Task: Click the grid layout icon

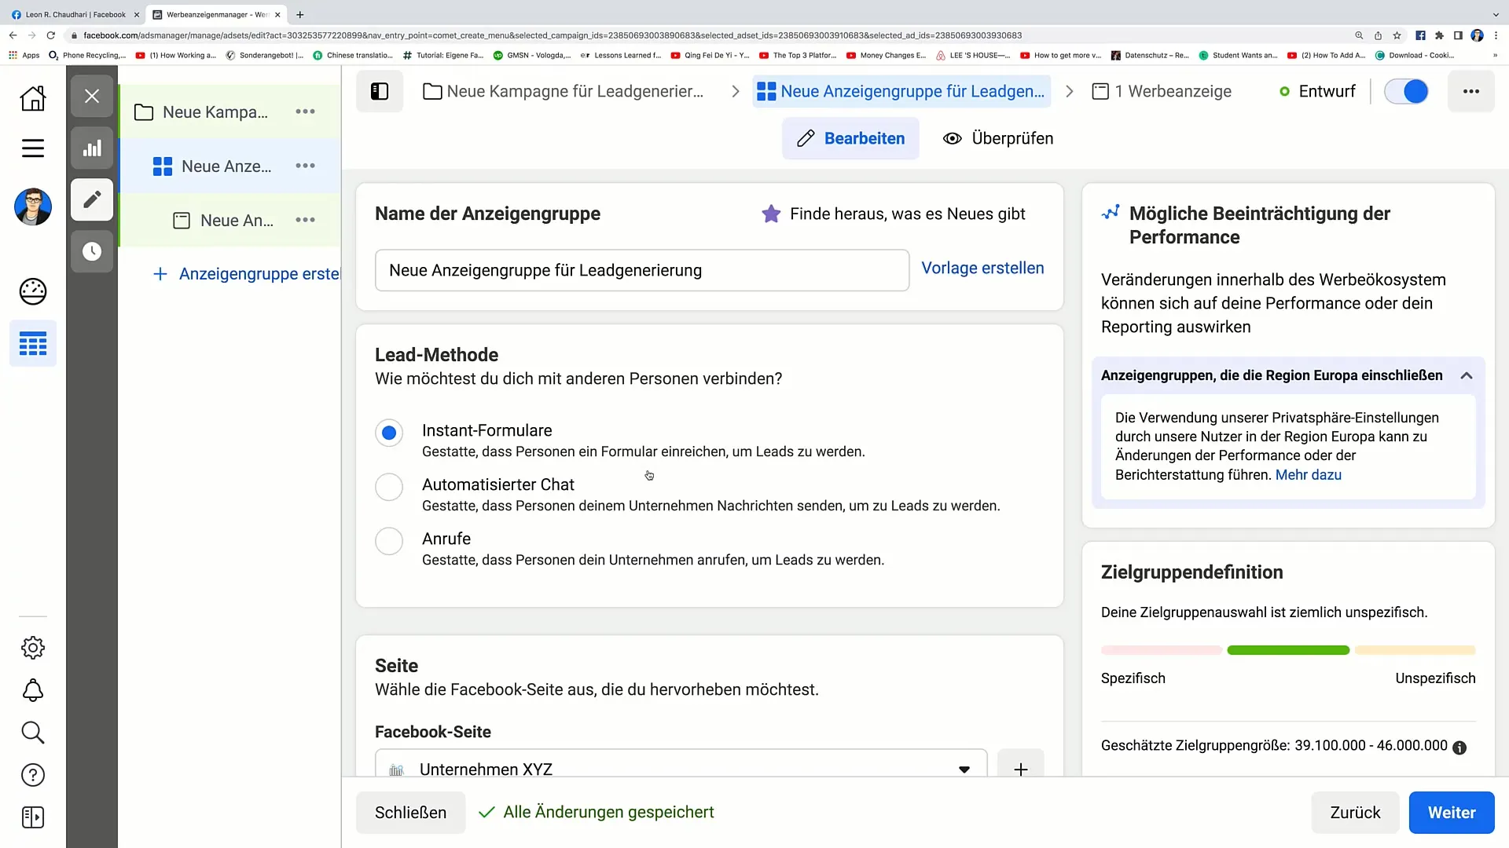Action: coord(33,344)
